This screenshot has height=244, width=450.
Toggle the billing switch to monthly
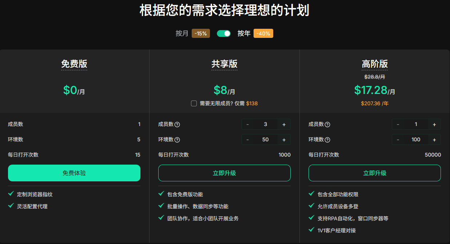(x=223, y=33)
